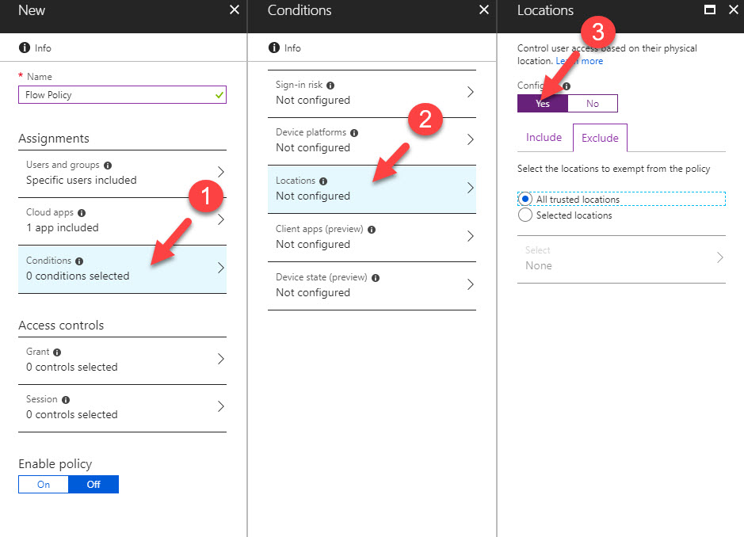Image resolution: width=744 pixels, height=537 pixels.
Task: Click 'Not configured' under Device state (preview)
Action: coord(313,293)
